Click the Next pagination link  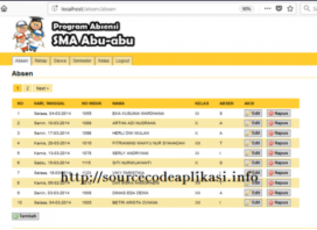(43, 88)
